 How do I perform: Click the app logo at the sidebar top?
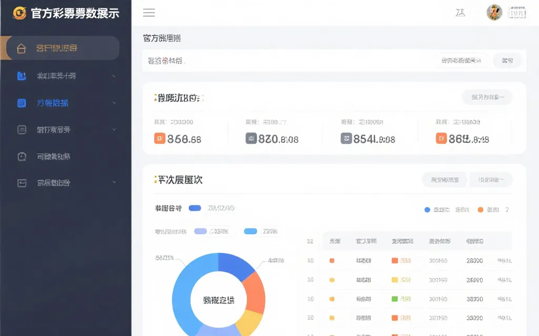click(x=19, y=12)
